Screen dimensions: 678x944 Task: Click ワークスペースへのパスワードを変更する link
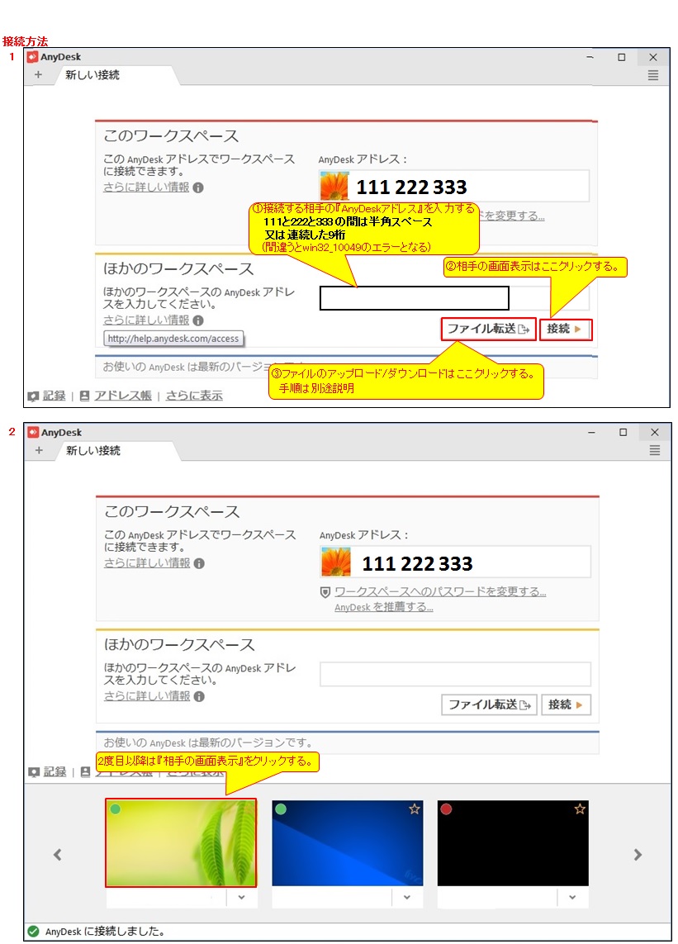point(440,592)
